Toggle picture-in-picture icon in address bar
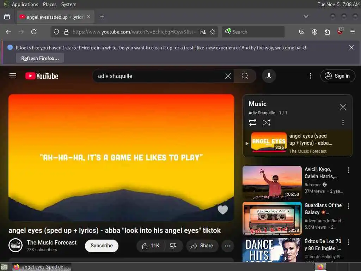 click(x=203, y=32)
